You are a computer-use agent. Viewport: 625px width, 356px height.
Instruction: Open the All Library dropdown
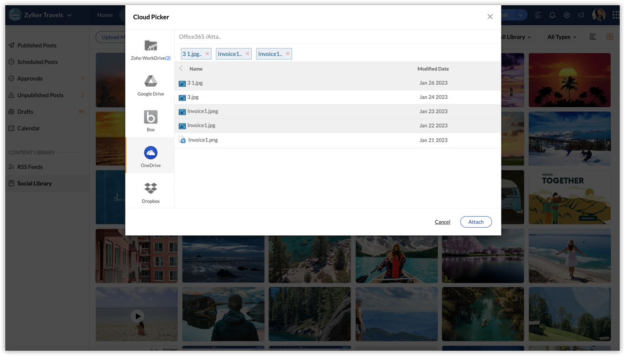515,37
